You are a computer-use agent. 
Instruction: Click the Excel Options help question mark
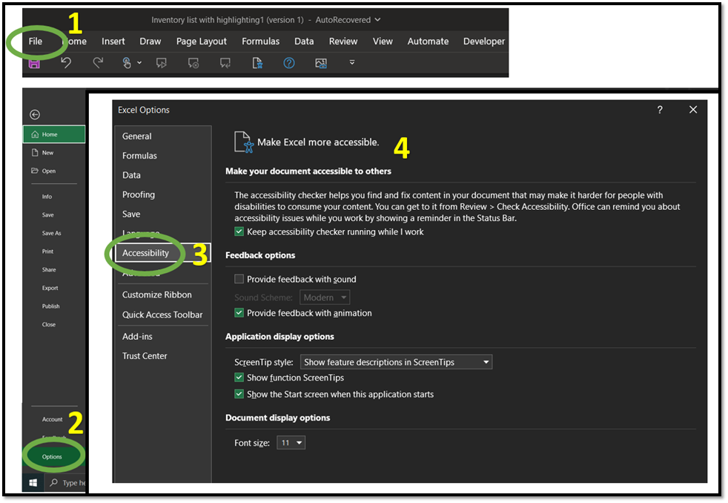[660, 110]
